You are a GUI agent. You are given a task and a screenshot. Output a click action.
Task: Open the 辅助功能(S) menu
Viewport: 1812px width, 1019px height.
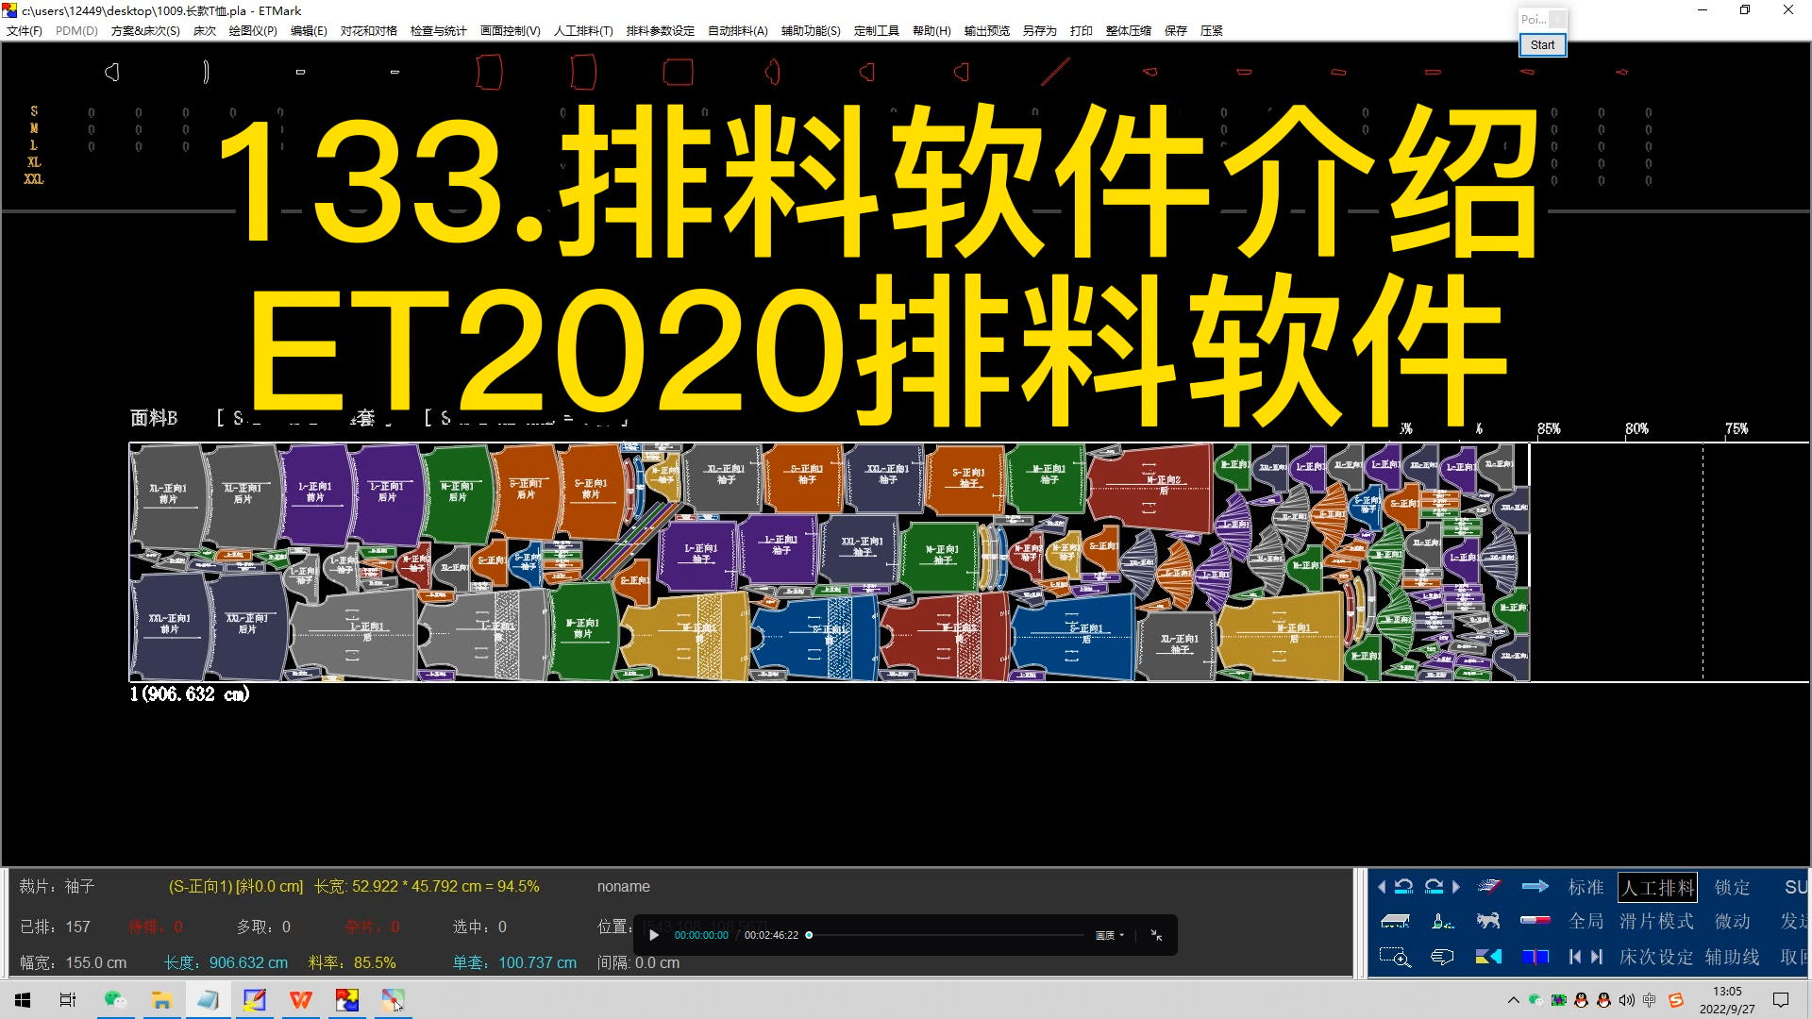click(x=811, y=30)
